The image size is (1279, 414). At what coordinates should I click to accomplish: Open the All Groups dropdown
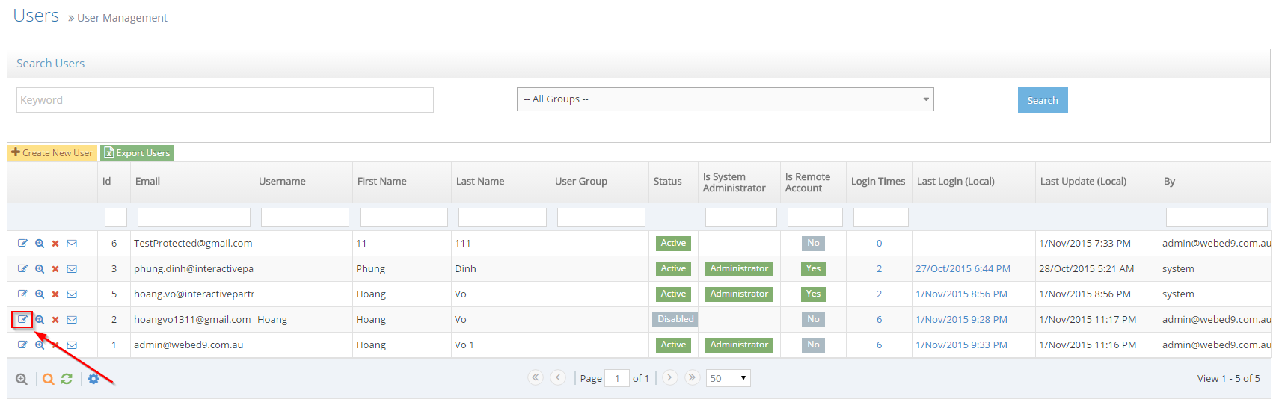coord(725,99)
